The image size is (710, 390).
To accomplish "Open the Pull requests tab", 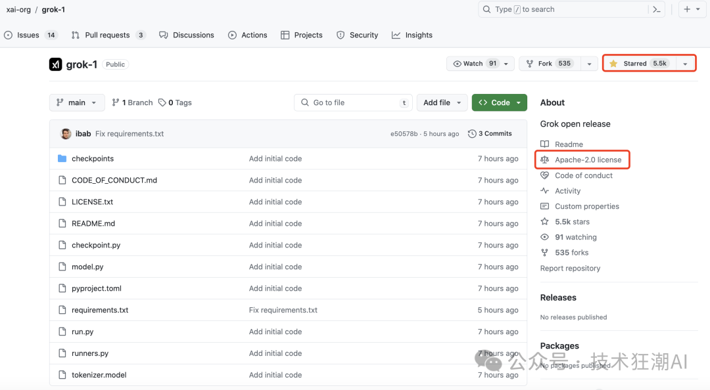I will tap(108, 35).
